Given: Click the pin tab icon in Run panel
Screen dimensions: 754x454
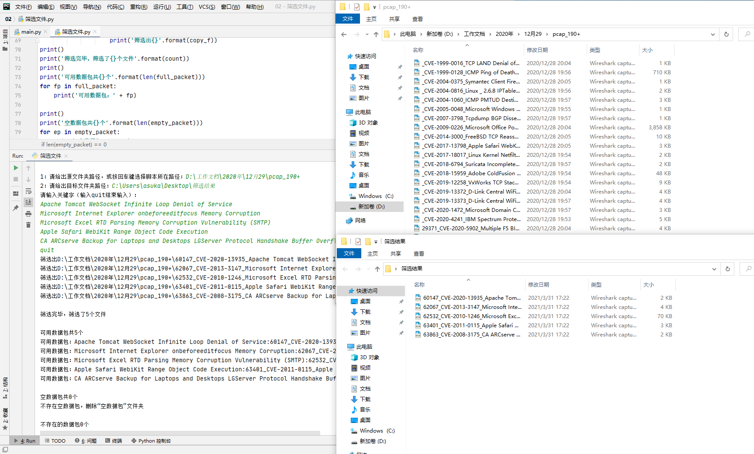Looking at the screenshot, I should (x=16, y=208).
